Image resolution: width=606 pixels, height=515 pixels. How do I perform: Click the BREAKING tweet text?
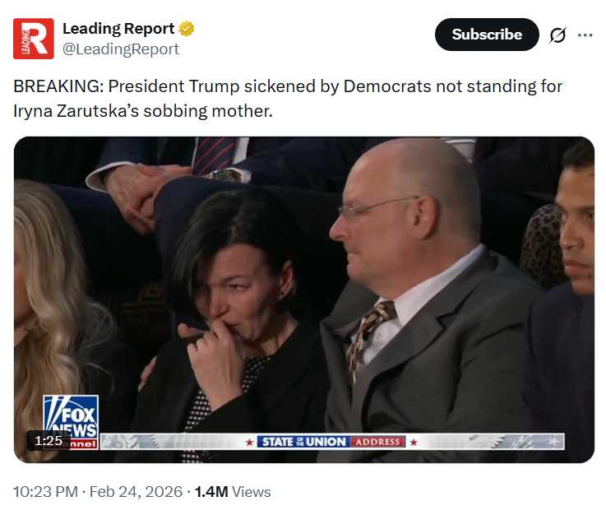[x=288, y=86]
